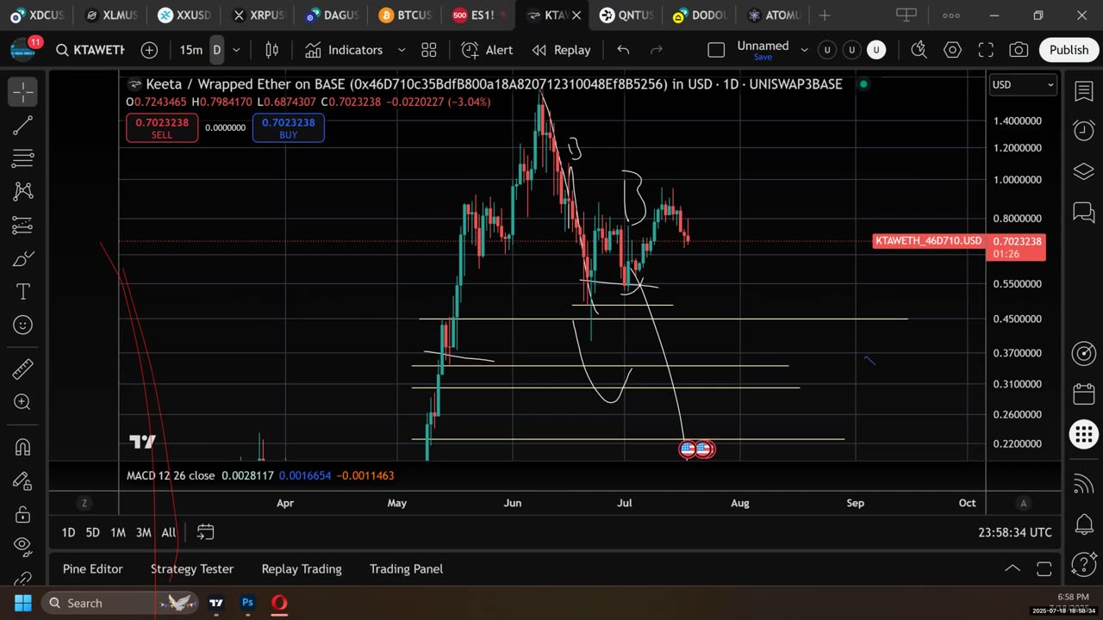Activate the zoom in tool
This screenshot has width=1103, height=620.
pyautogui.click(x=22, y=402)
